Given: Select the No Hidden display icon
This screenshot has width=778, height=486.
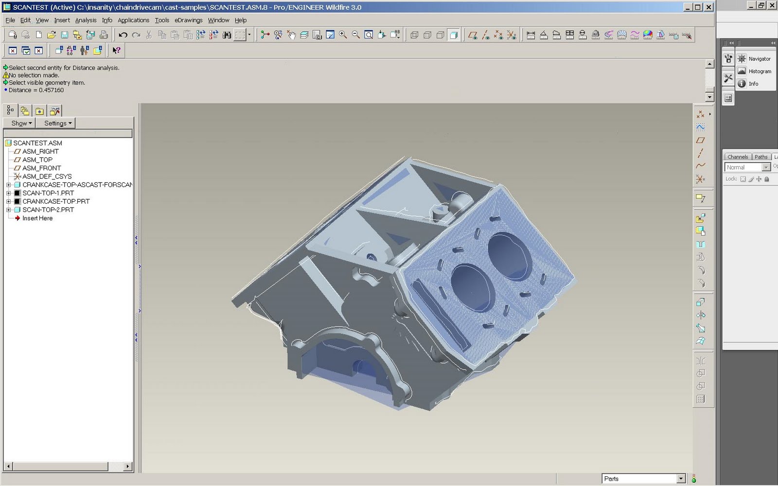Looking at the screenshot, I should point(441,35).
